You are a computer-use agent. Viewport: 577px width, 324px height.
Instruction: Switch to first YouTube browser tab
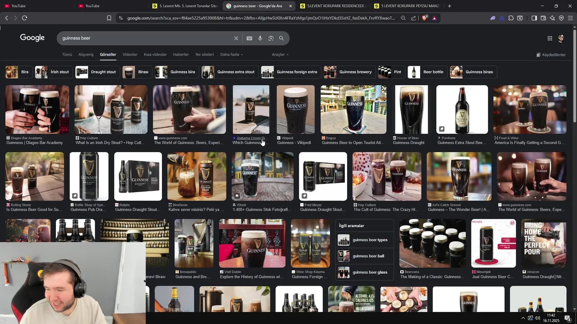pos(37,6)
